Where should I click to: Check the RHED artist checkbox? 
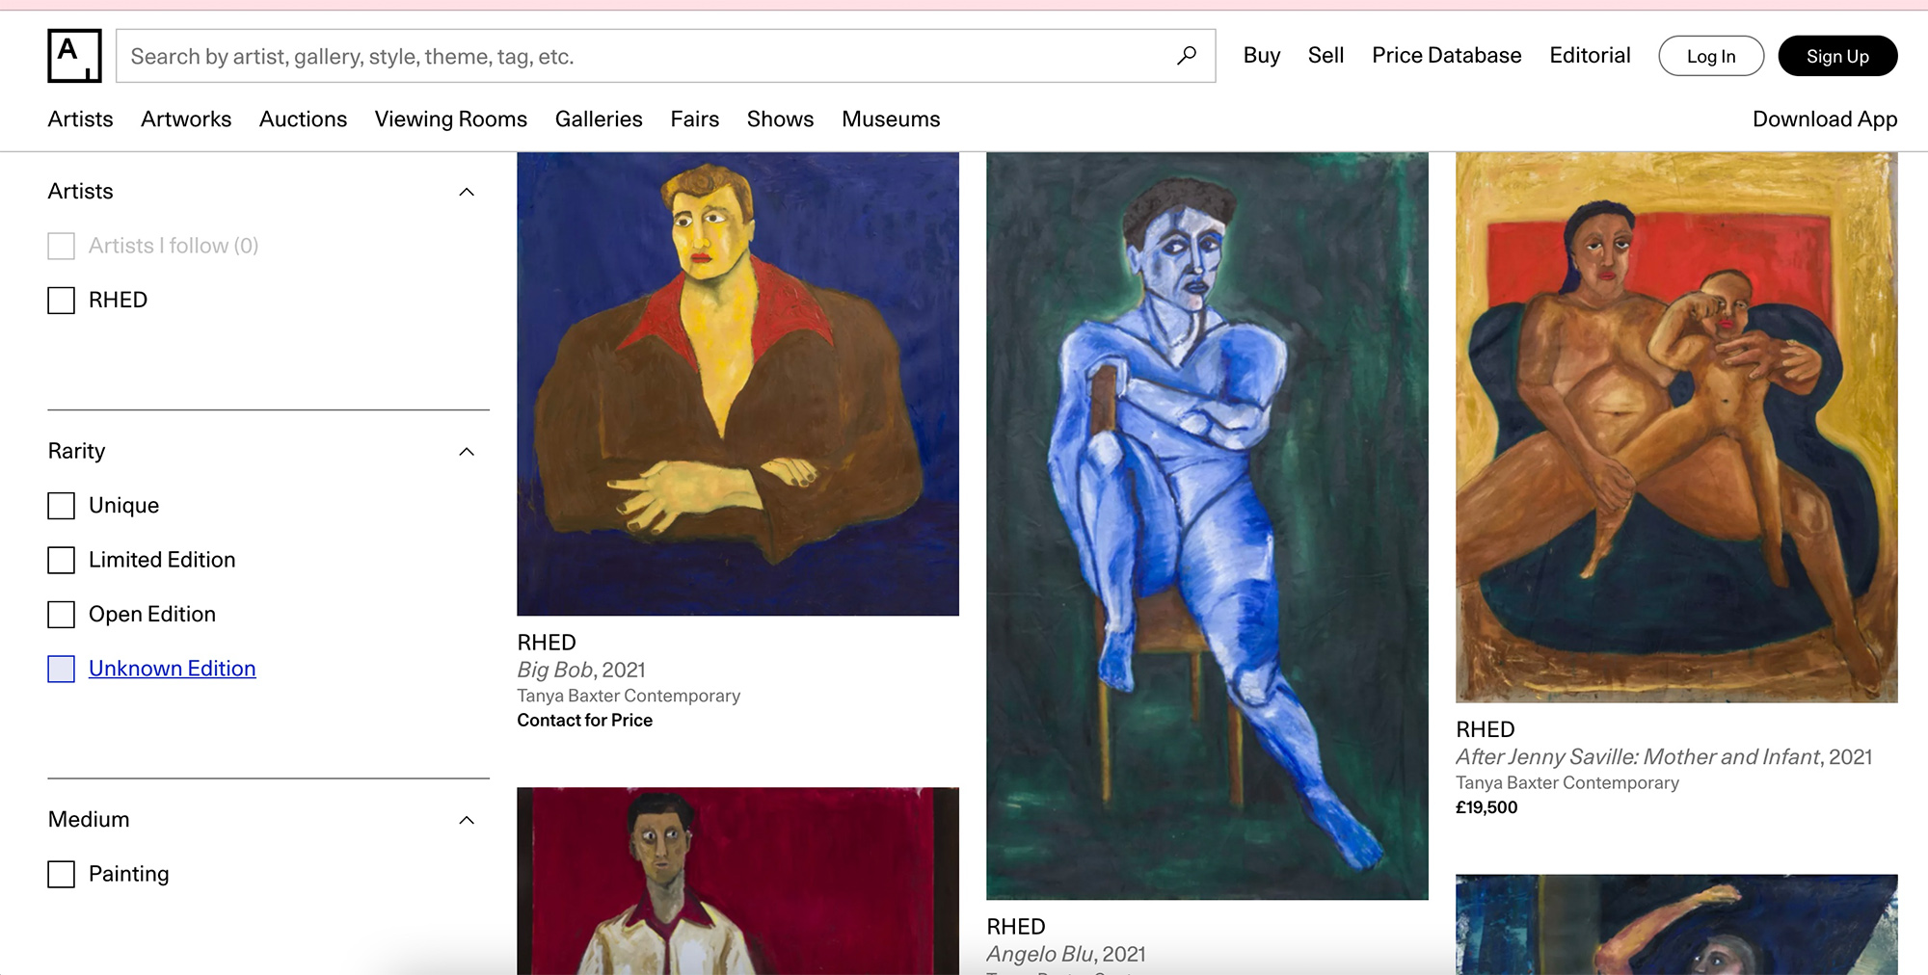click(62, 301)
